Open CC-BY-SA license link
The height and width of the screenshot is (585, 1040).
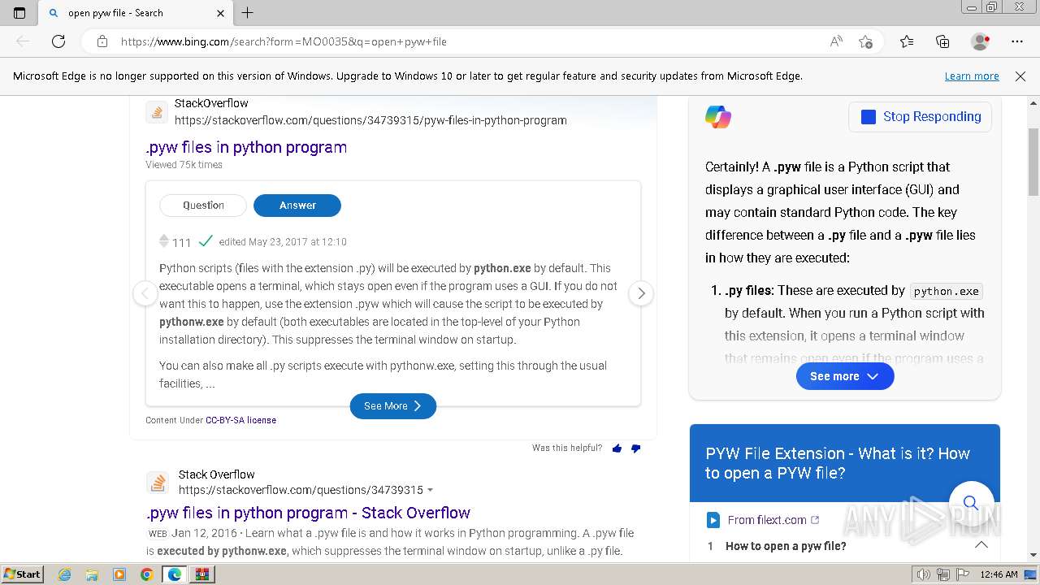pyautogui.click(x=240, y=420)
